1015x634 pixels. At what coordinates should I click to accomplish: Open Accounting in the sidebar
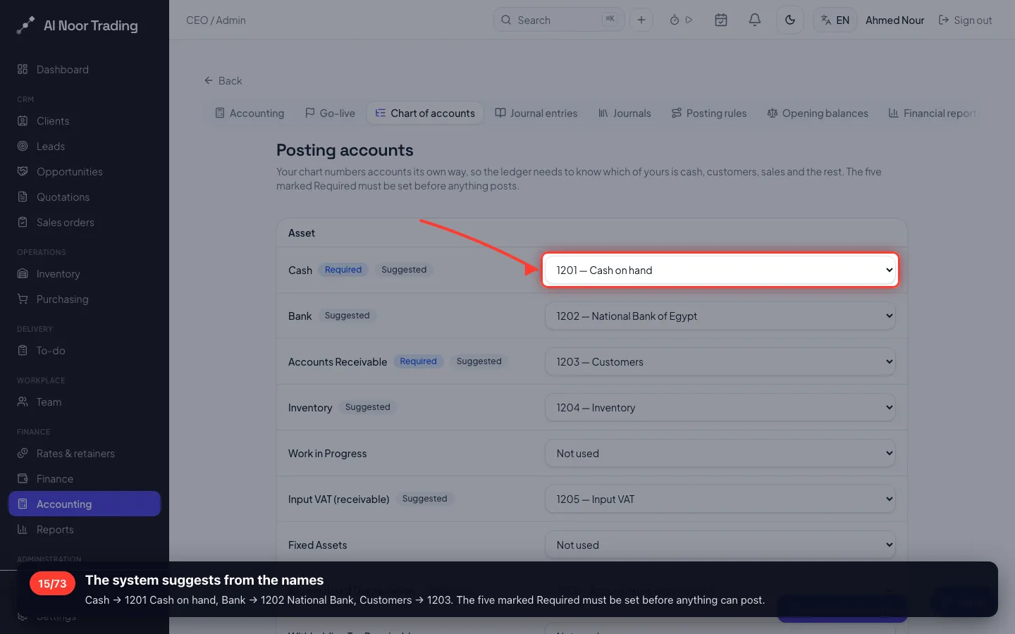coord(85,504)
